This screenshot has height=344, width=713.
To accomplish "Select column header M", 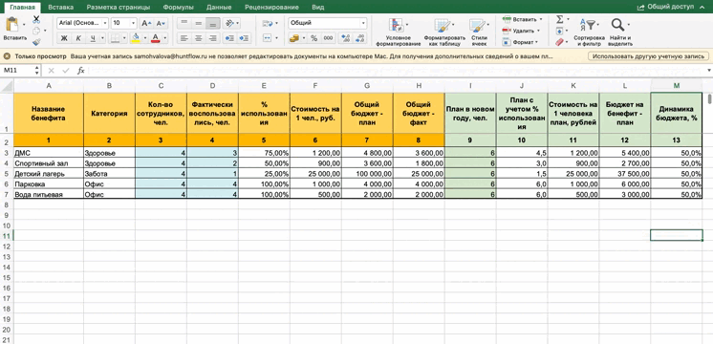I will tap(677, 85).
